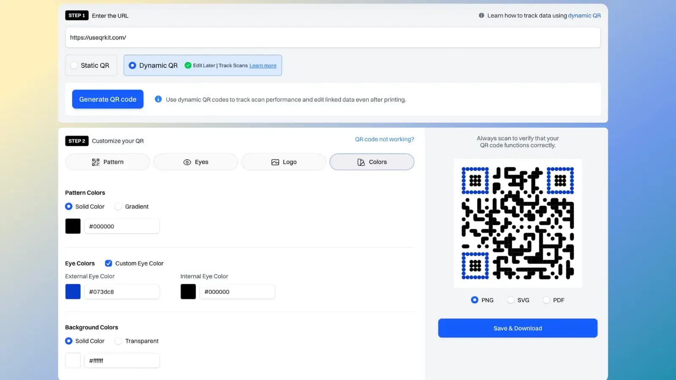The height and width of the screenshot is (380, 676).
Task: Click the info icon next to Learn how to track data
Action: [x=481, y=16]
